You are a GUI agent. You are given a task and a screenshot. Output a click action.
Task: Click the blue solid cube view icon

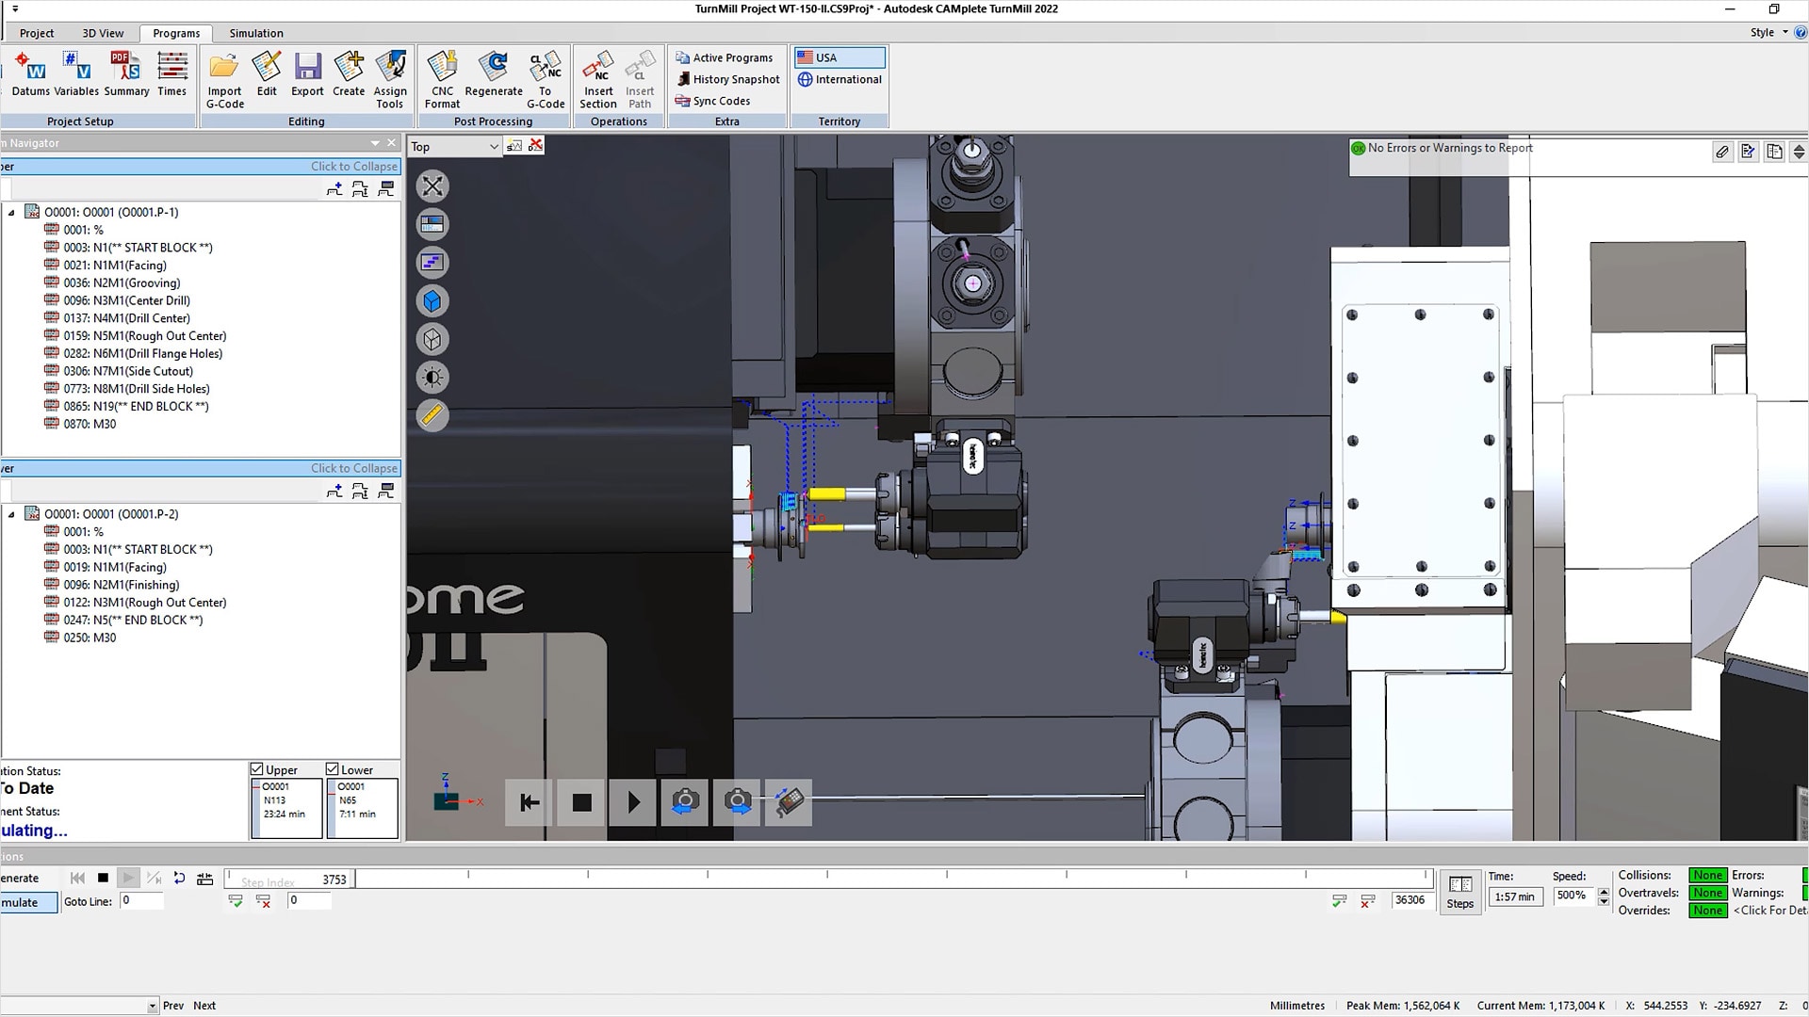[432, 301]
